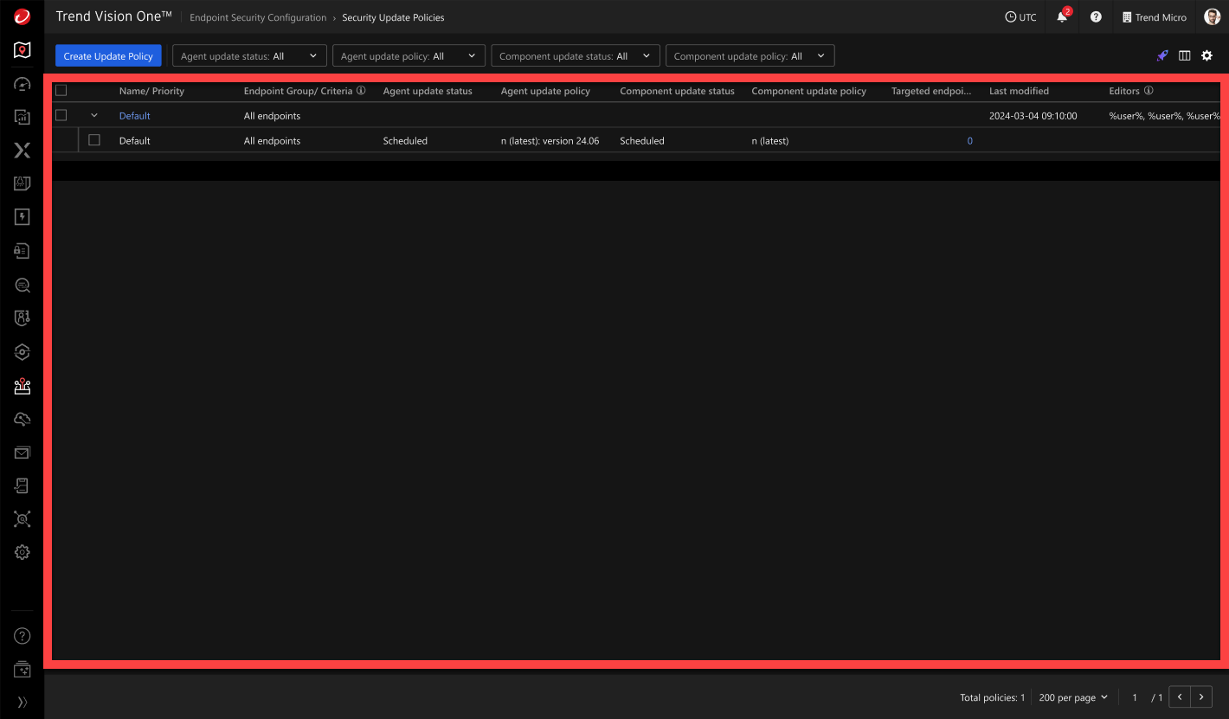Screen dimensions: 1229x719
Task: Open the envelope email icon in sidebar
Action: tap(23, 453)
